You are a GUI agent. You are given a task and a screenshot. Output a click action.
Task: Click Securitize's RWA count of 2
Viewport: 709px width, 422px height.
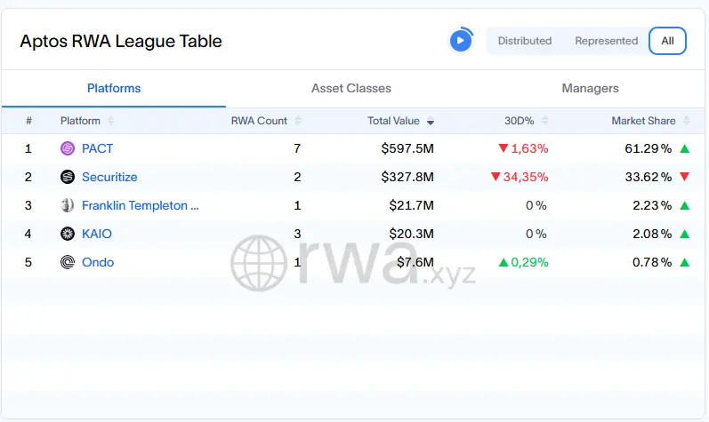coord(297,177)
